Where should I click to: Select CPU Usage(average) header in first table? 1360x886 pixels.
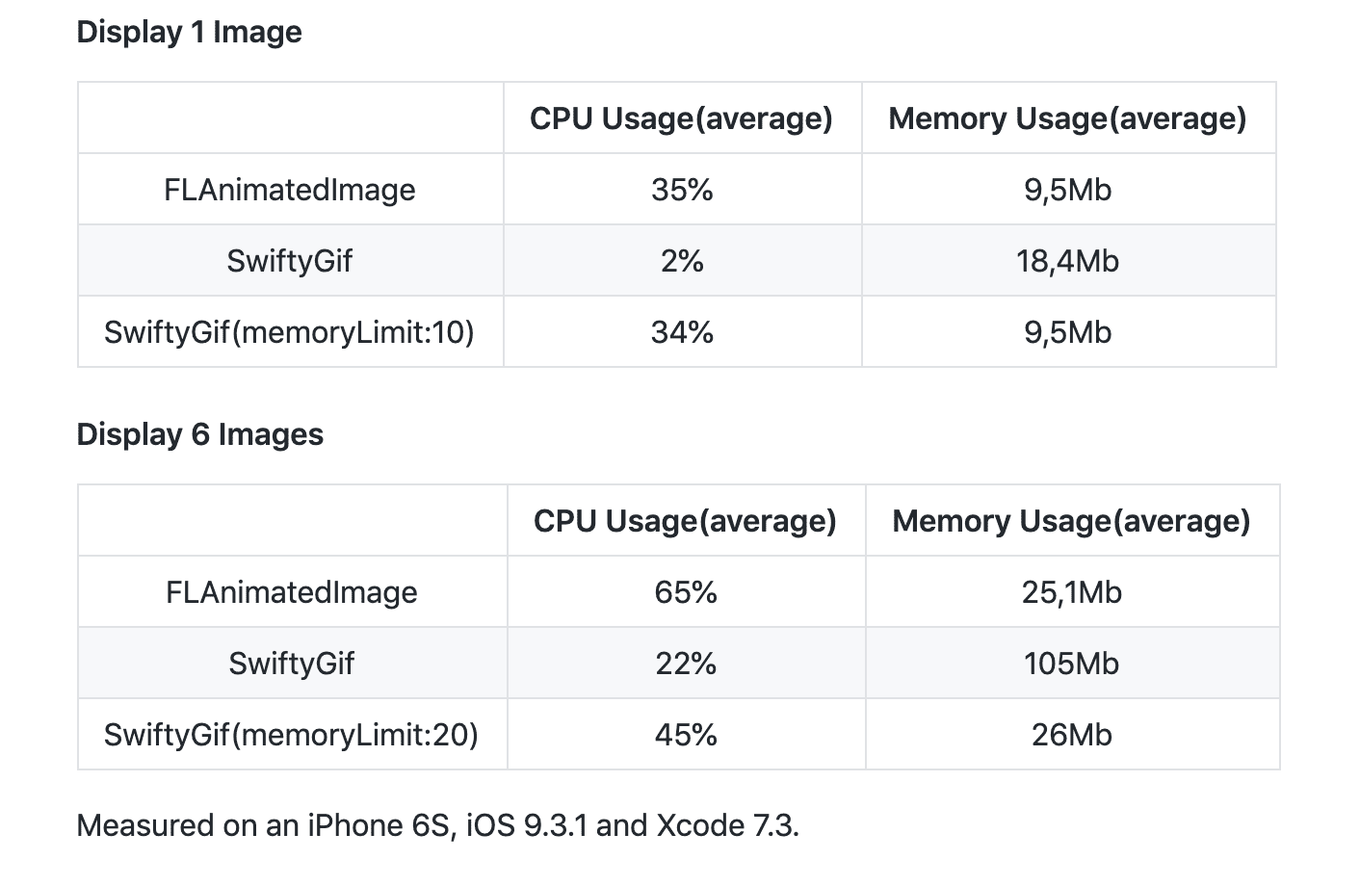[x=682, y=118]
